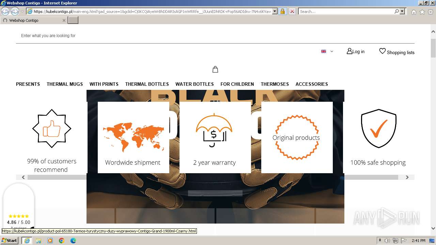Select the Webshop Contigo tab
The image size is (436, 245).
(x=33, y=20)
